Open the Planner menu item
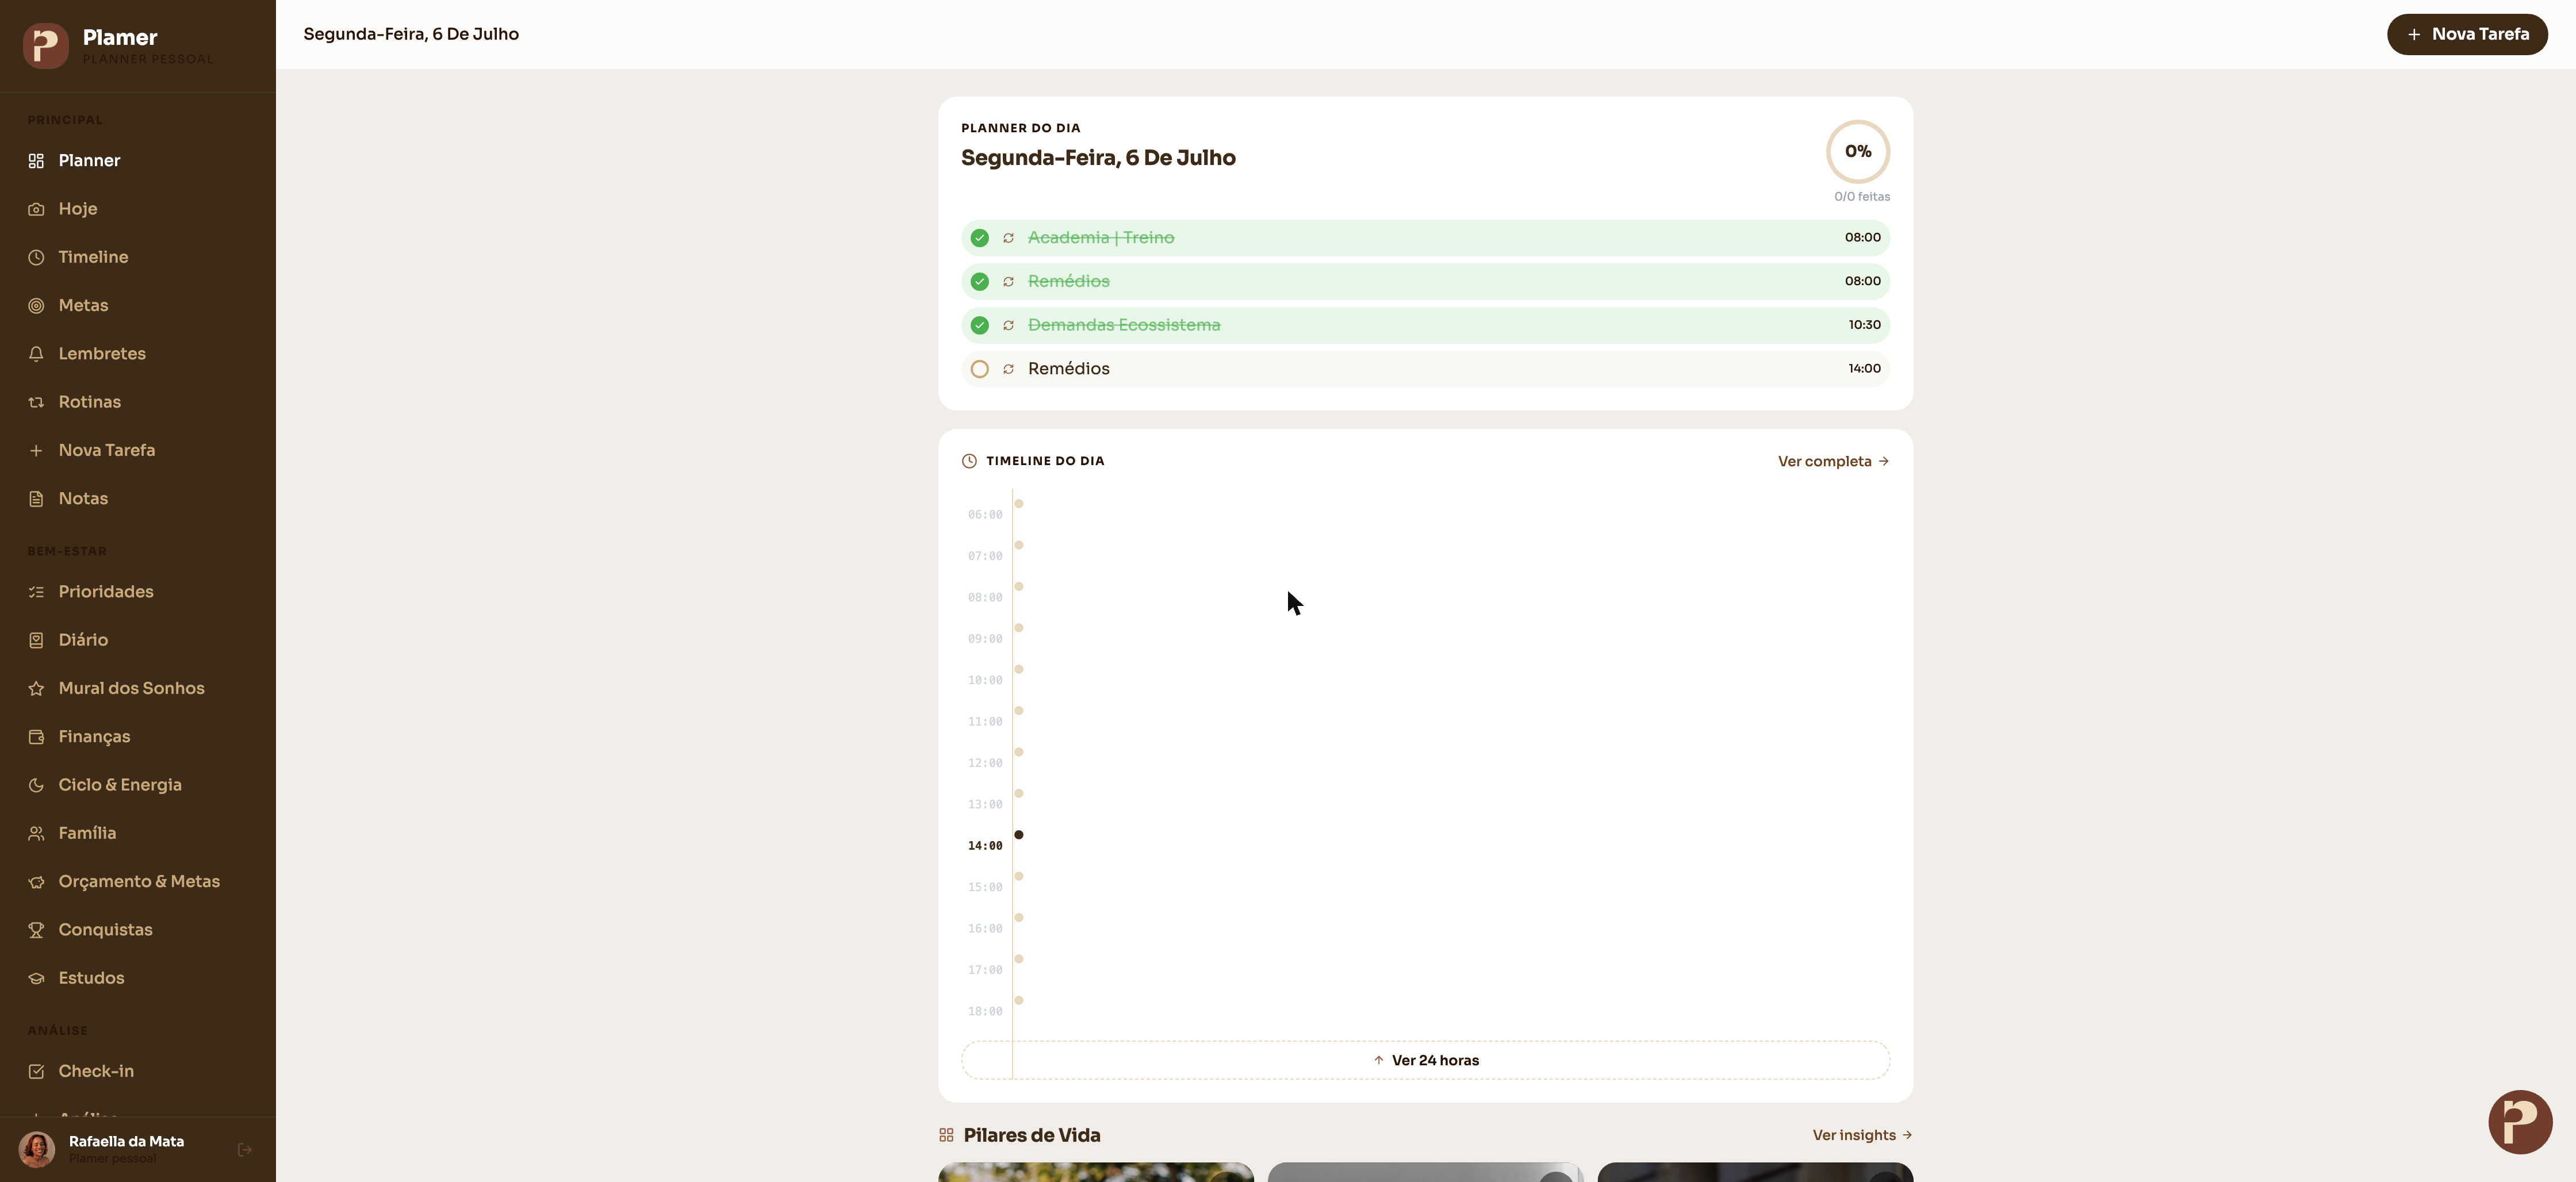 [x=138, y=161]
